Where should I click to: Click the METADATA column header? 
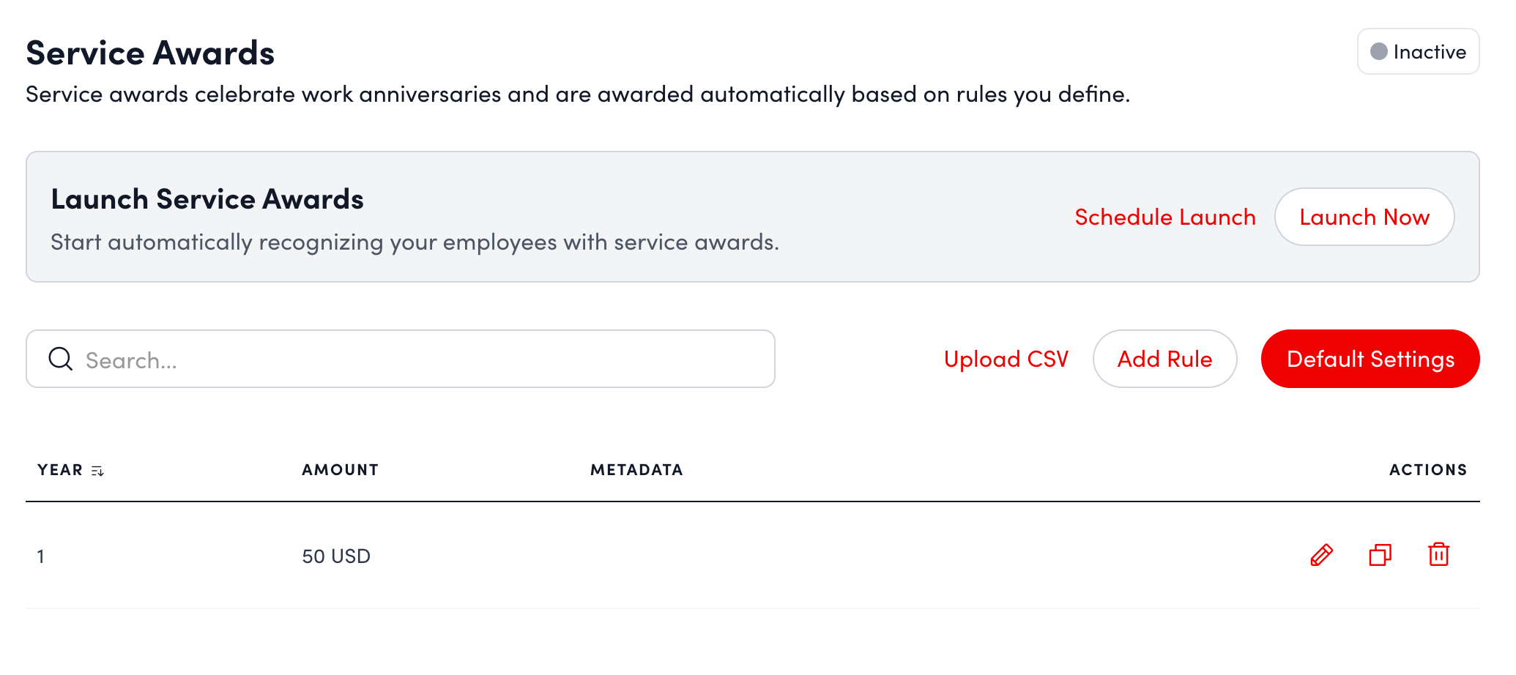pyautogui.click(x=636, y=470)
